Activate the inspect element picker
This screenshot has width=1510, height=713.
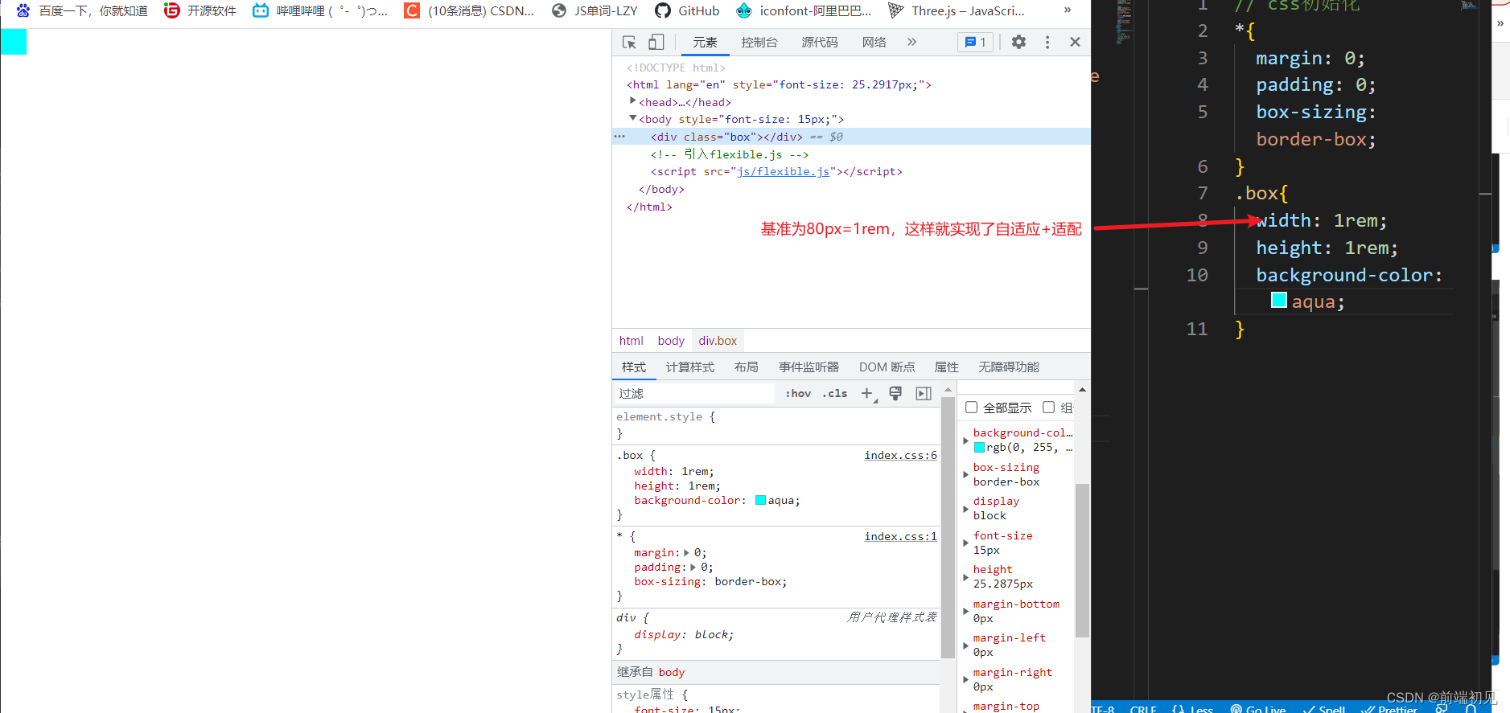629,42
